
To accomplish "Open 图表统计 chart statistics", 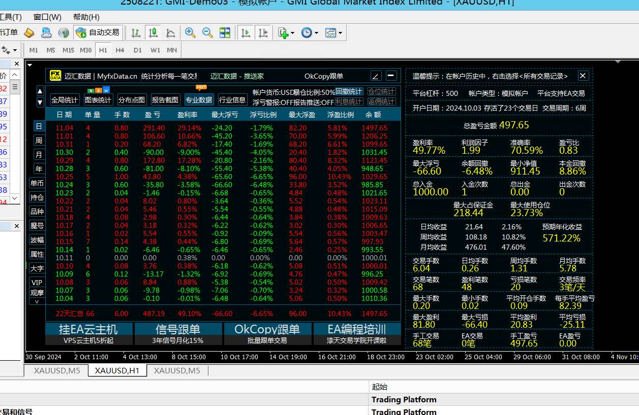I will coord(98,100).
